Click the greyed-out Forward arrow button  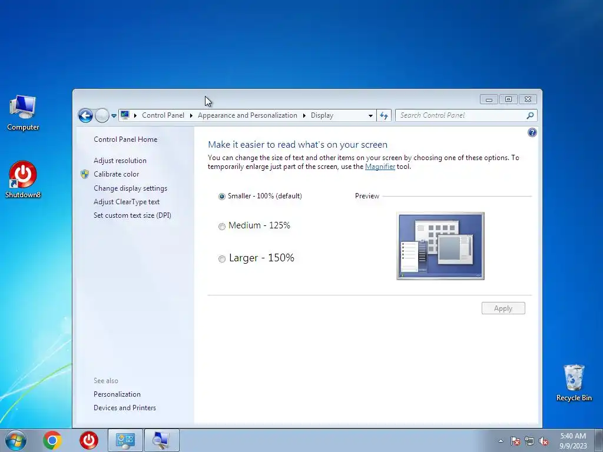(102, 115)
